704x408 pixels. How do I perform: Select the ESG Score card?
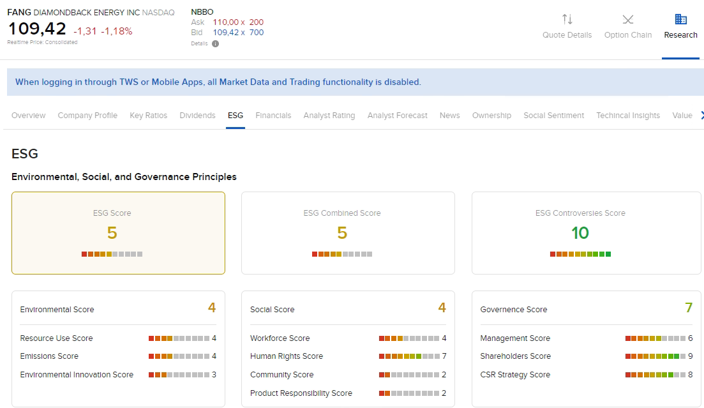118,233
